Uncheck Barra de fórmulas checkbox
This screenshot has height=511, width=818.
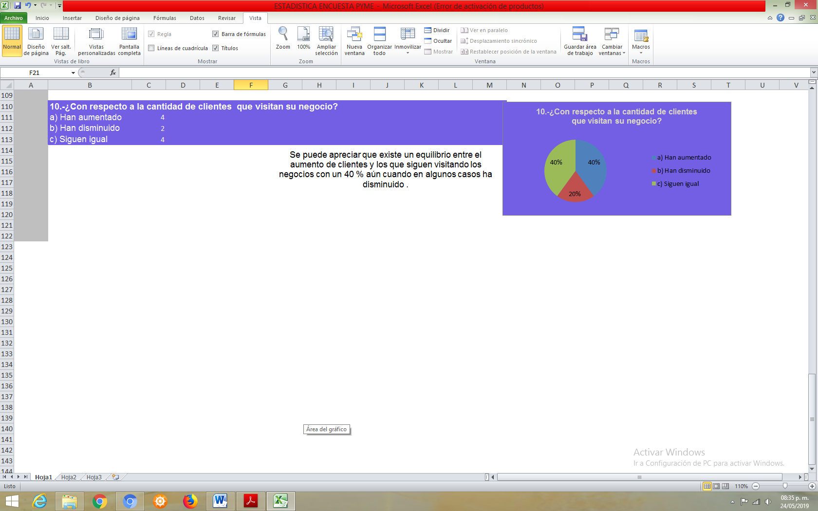[215, 34]
